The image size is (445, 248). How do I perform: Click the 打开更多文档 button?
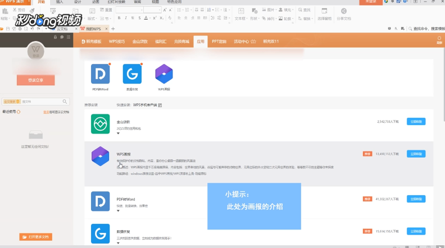(36, 237)
